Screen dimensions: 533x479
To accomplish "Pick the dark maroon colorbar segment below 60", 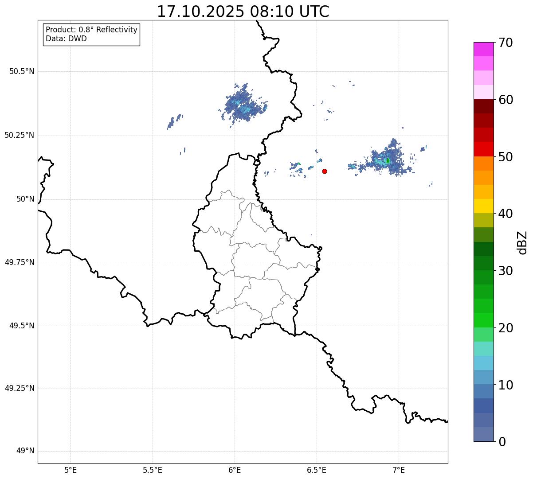I will coord(483,106).
